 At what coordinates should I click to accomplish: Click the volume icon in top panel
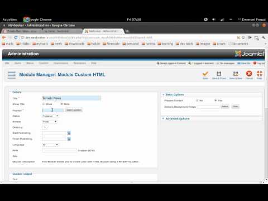click(214, 20)
